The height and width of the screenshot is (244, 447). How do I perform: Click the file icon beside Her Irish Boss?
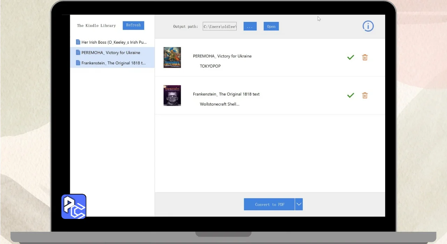pos(78,42)
